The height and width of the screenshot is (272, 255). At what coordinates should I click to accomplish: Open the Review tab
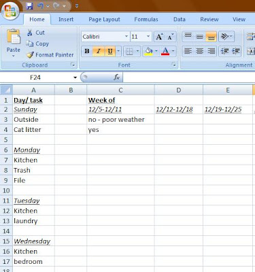pyautogui.click(x=209, y=20)
